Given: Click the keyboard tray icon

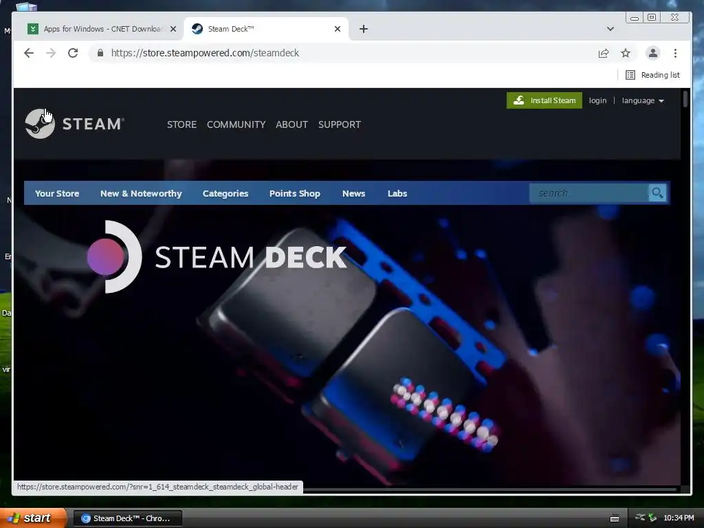Looking at the screenshot, I should [x=615, y=518].
